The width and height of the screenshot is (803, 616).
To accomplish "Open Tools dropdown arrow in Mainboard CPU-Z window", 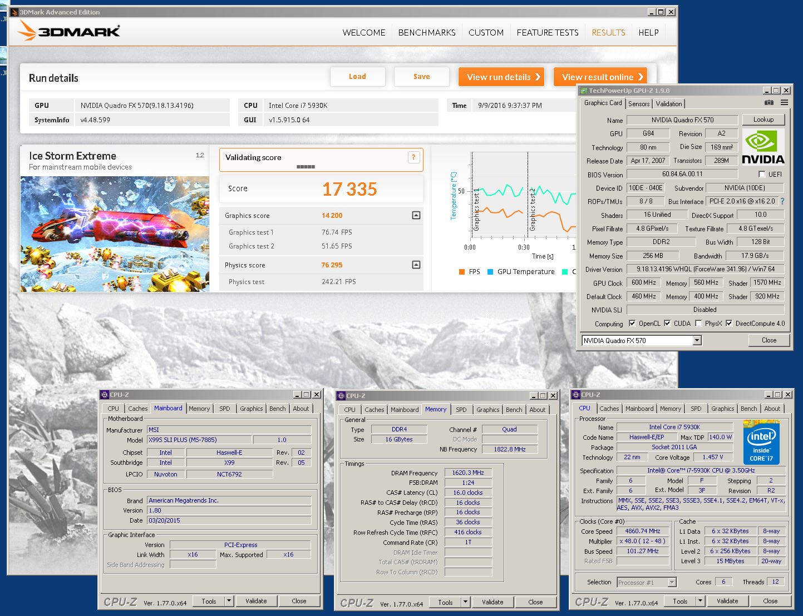I will click(x=229, y=601).
